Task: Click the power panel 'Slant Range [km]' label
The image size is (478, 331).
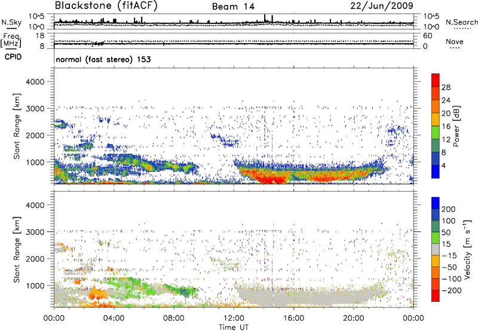Action: [x=17, y=126]
